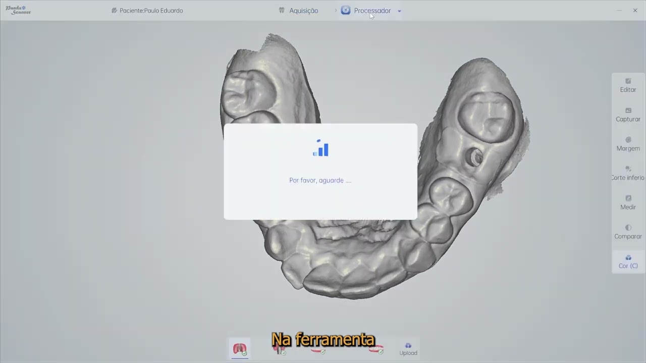Close the scanner window

pos(635,11)
